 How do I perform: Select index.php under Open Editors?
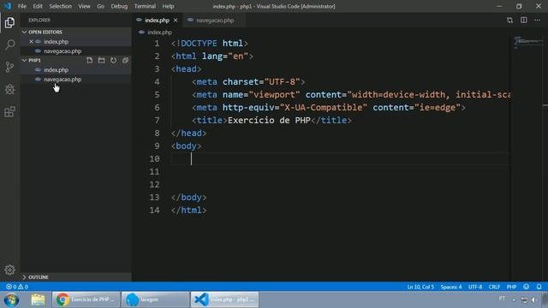75,42
